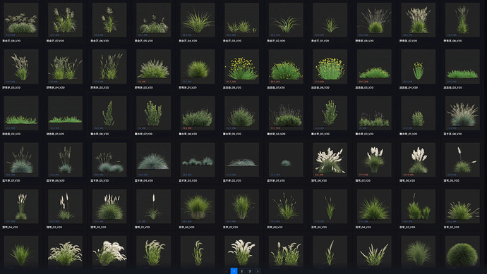This screenshot has height=274, width=487.
Task: Select the 蓝羊茅_05_V20 thumbnail
Action: pos(109,160)
